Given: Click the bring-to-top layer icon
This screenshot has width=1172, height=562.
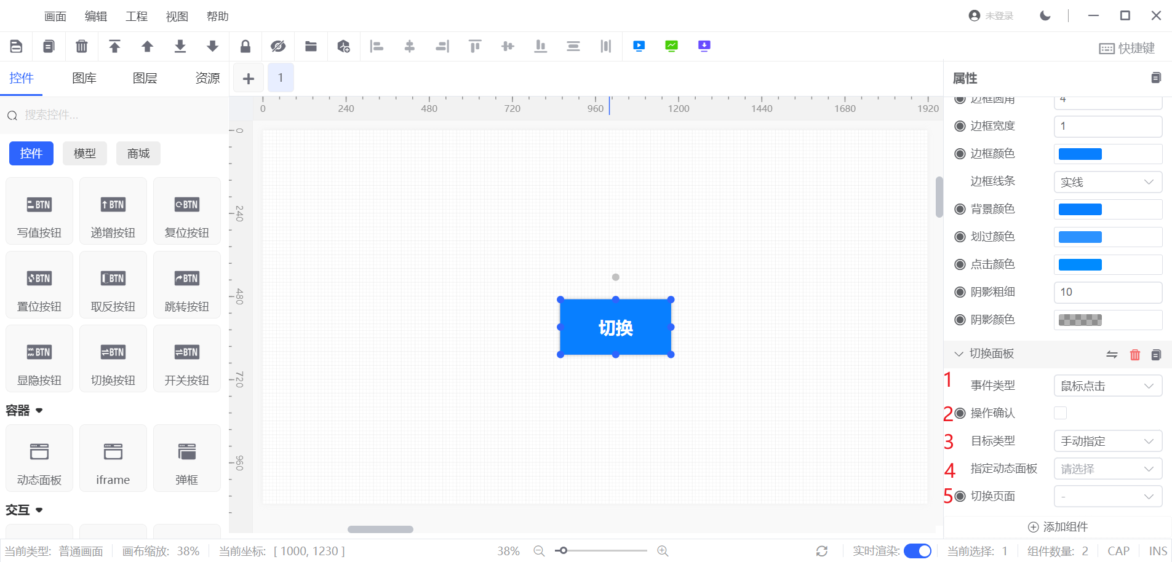Looking at the screenshot, I should 114,46.
